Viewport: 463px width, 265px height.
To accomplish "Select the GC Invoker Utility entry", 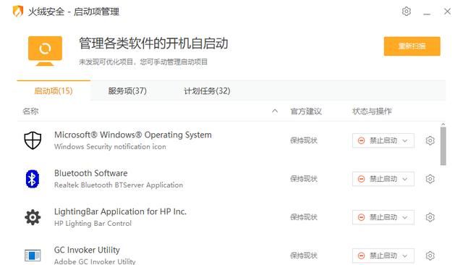I will click(87, 250).
